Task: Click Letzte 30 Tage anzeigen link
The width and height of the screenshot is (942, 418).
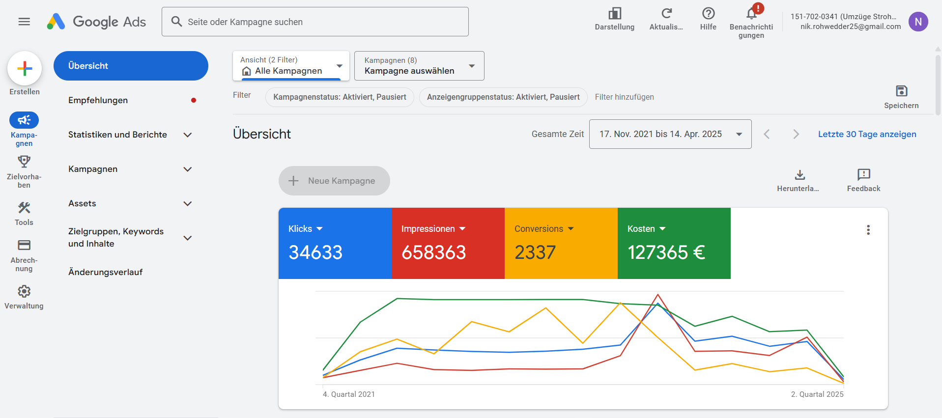Action: point(867,134)
